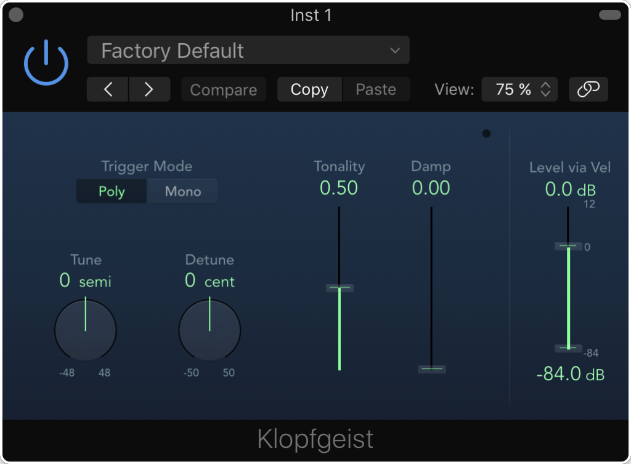
Task: Click the -84.0 dB value
Action: (570, 374)
